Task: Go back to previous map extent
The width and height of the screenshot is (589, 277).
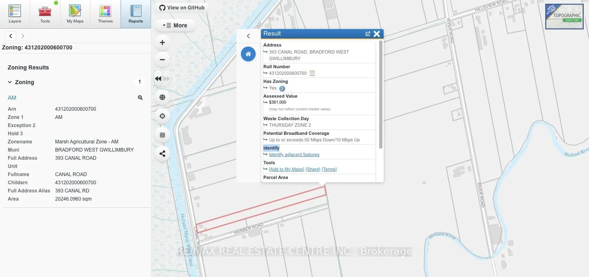Action: pos(158,78)
